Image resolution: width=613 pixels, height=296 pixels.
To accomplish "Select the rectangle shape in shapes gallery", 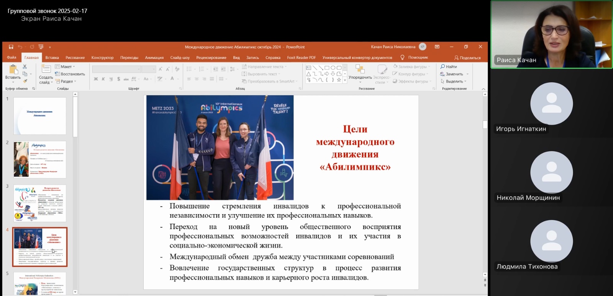I will (x=327, y=68).
